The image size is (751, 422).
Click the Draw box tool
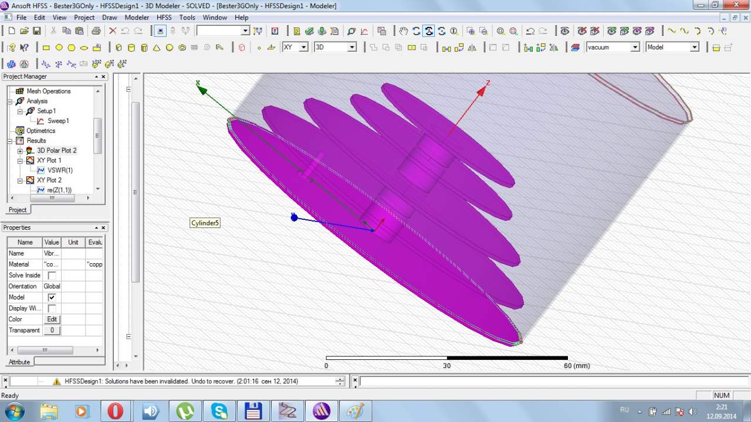[x=119, y=47]
